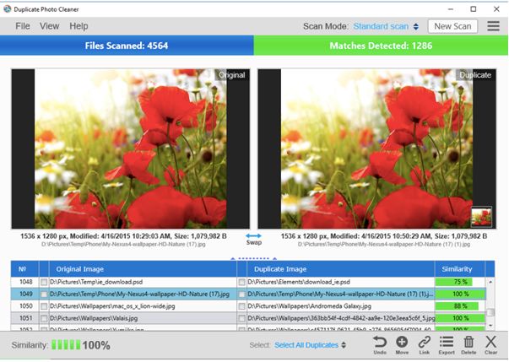Image resolution: width=509 pixels, height=362 pixels.
Task: Click the Original poppy image preview
Action: click(131, 149)
